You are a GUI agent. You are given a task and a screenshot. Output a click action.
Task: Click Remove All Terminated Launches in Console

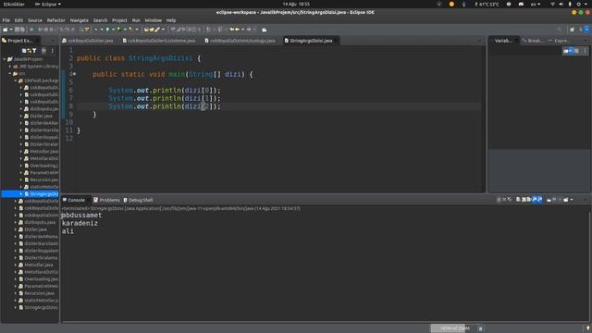point(510,200)
